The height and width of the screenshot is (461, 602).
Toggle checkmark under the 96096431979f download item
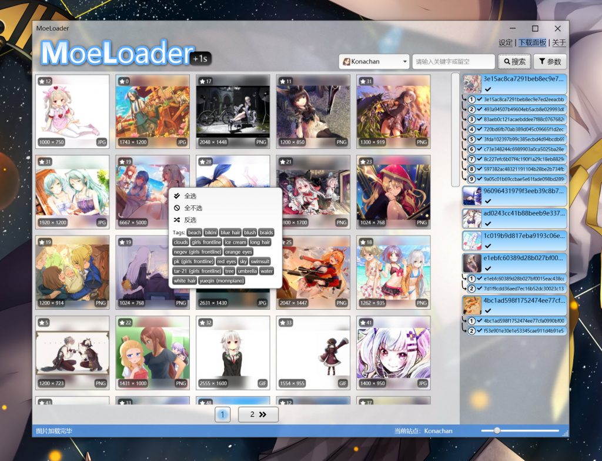coord(488,201)
